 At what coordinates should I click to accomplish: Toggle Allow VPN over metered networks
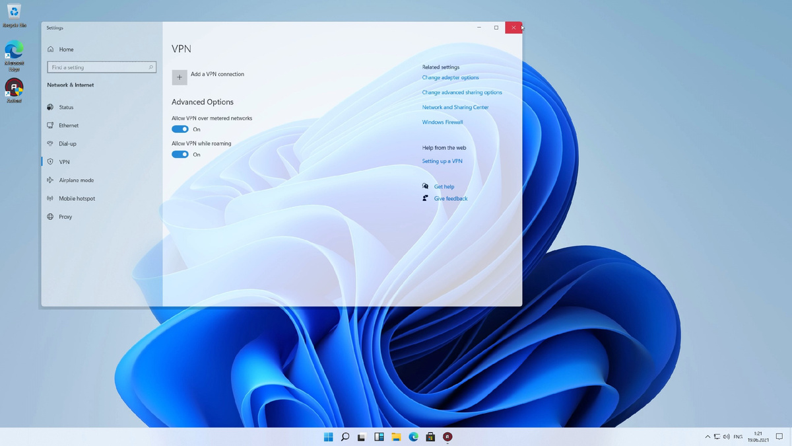180,130
